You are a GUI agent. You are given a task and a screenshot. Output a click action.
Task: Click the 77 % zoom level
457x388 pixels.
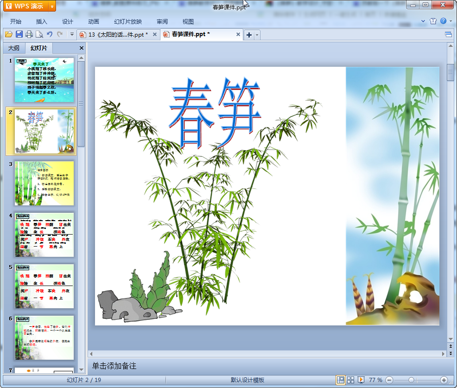click(x=375, y=380)
